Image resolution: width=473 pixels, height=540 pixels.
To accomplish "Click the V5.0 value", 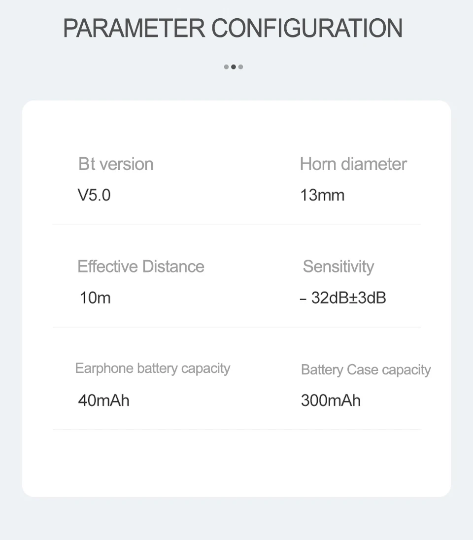I will pos(94,195).
